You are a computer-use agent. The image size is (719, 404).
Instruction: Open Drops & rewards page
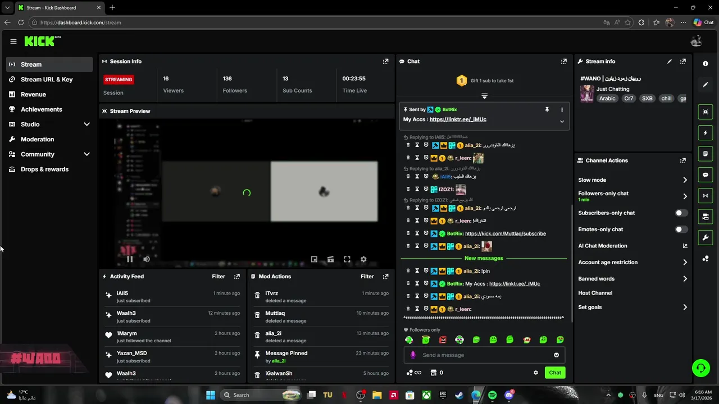pos(49,169)
